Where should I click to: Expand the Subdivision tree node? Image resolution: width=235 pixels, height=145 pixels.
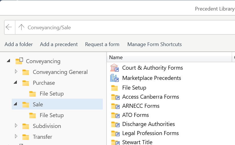coord(16,126)
